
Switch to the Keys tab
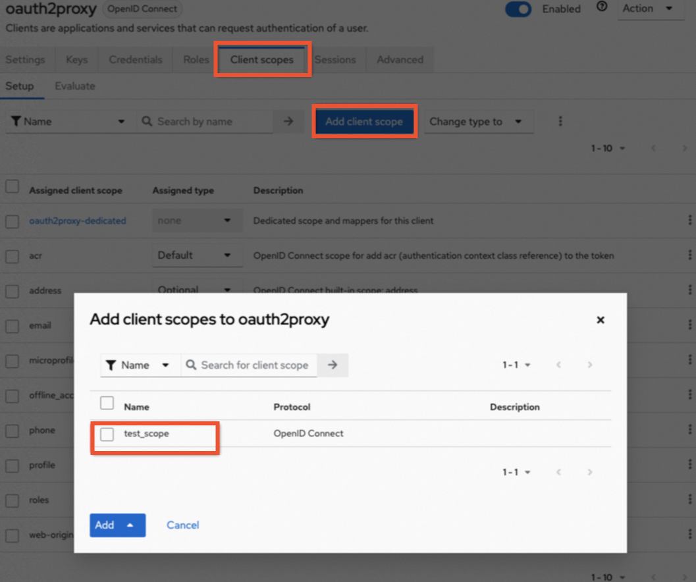coord(77,59)
